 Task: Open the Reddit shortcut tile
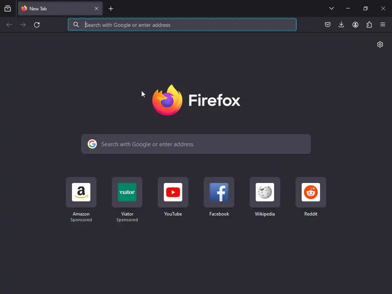point(311,192)
